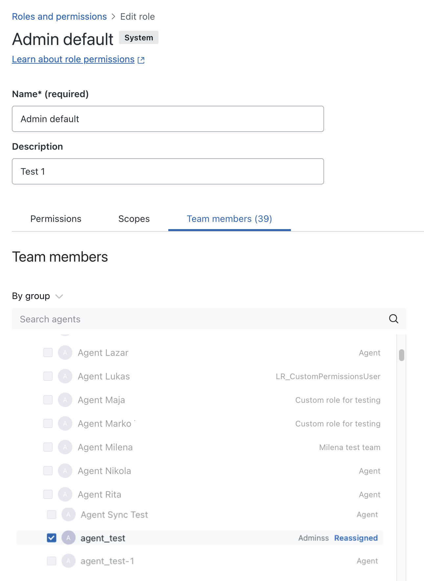
Task: Focus the Search agents field
Action: 200,319
